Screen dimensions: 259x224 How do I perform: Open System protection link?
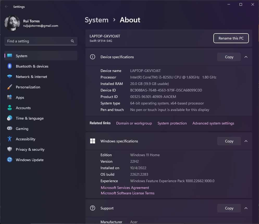[x=172, y=123]
